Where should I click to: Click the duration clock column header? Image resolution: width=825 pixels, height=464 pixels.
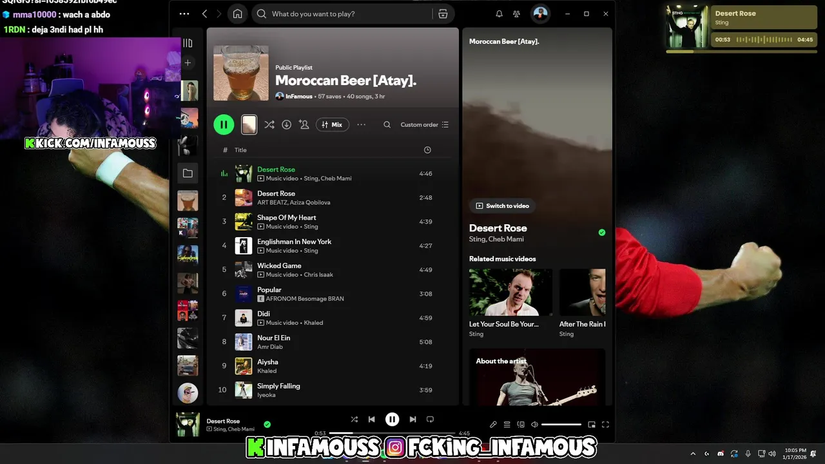(x=427, y=150)
